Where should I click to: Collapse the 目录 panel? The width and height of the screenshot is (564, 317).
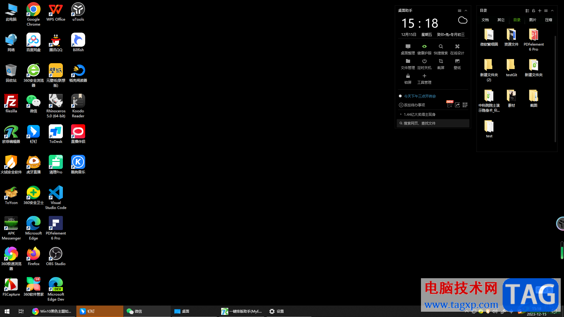tap(552, 11)
